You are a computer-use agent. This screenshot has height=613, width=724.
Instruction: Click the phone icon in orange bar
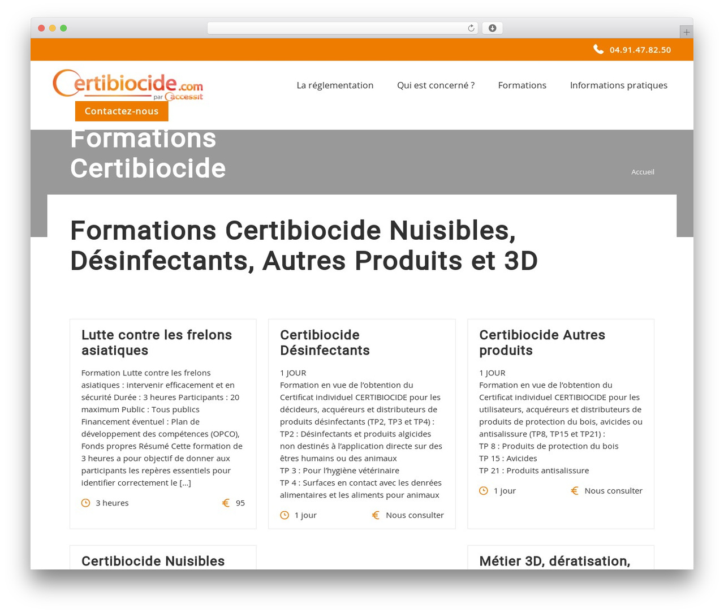598,49
